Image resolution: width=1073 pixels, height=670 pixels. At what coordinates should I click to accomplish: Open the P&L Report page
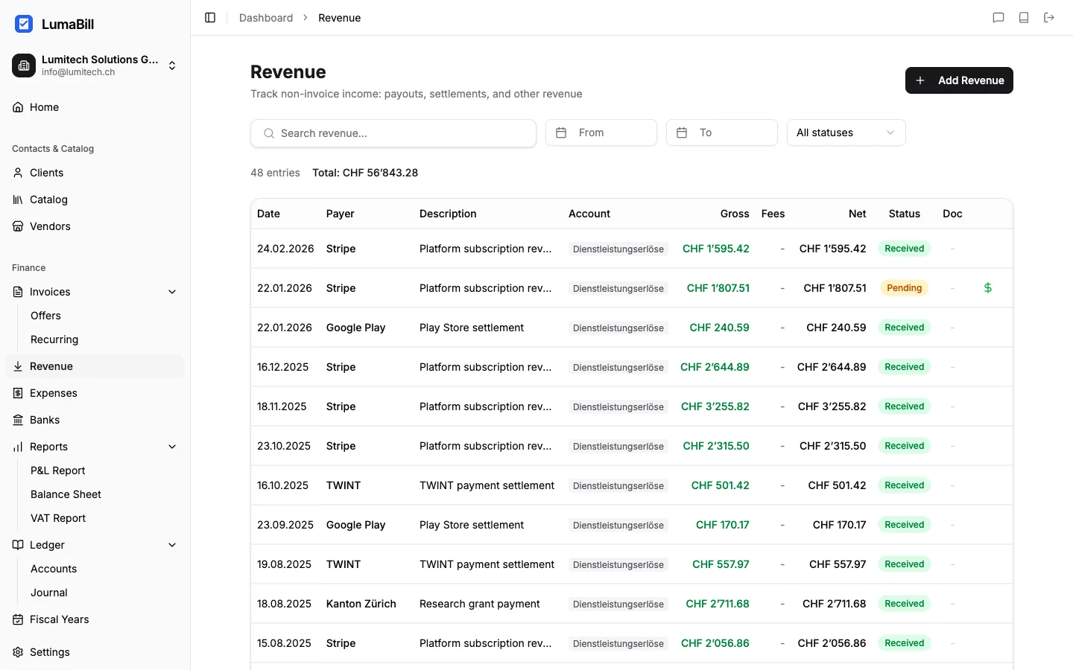pyautogui.click(x=58, y=470)
